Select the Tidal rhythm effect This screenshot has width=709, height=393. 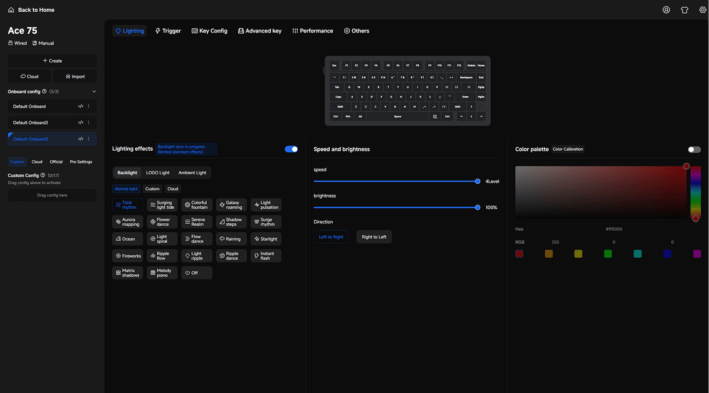tap(128, 205)
